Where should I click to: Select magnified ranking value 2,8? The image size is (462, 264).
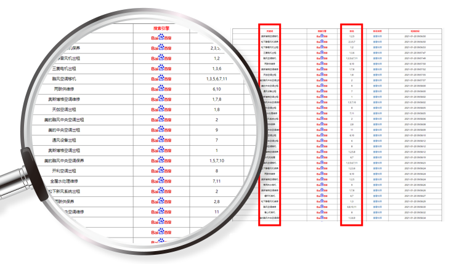pyautogui.click(x=217, y=202)
